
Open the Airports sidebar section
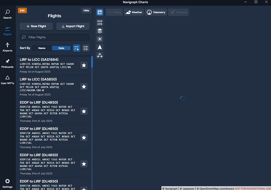[7, 47]
